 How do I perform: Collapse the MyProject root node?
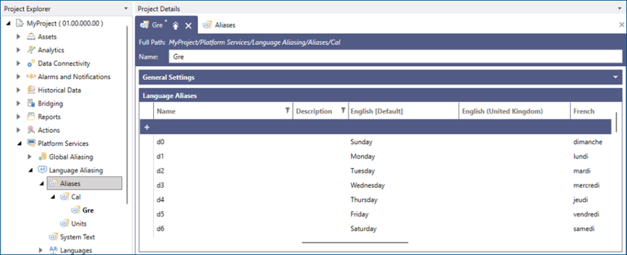coord(9,24)
